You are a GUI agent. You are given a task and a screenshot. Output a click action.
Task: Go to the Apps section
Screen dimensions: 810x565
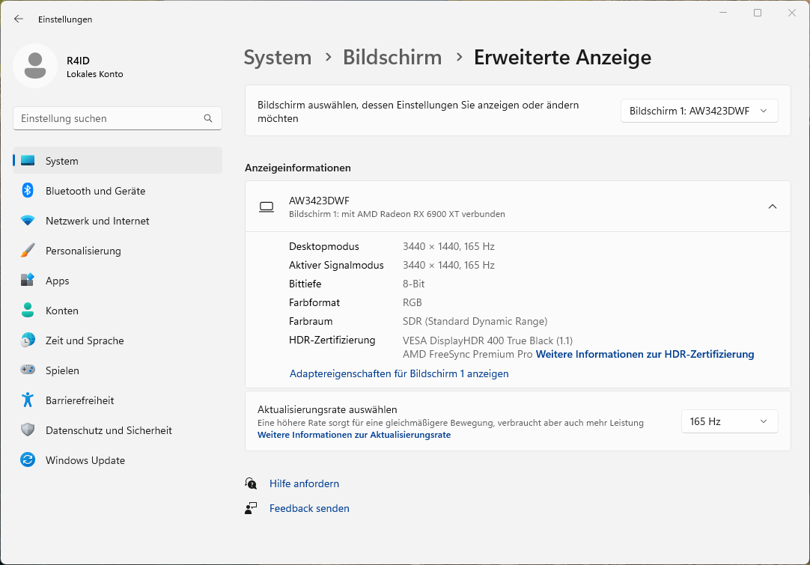(57, 281)
